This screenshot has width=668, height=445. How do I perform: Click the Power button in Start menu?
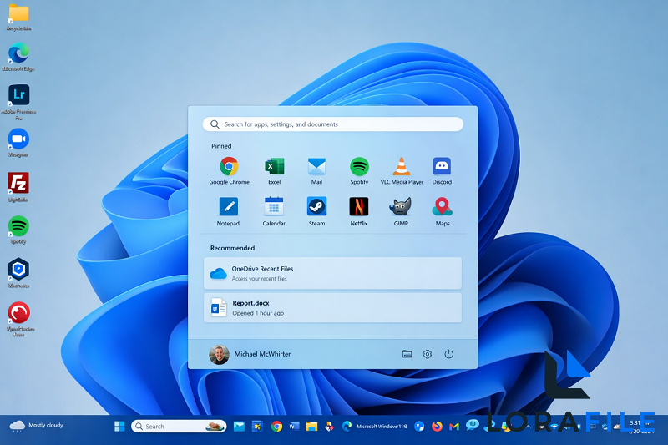pos(448,354)
